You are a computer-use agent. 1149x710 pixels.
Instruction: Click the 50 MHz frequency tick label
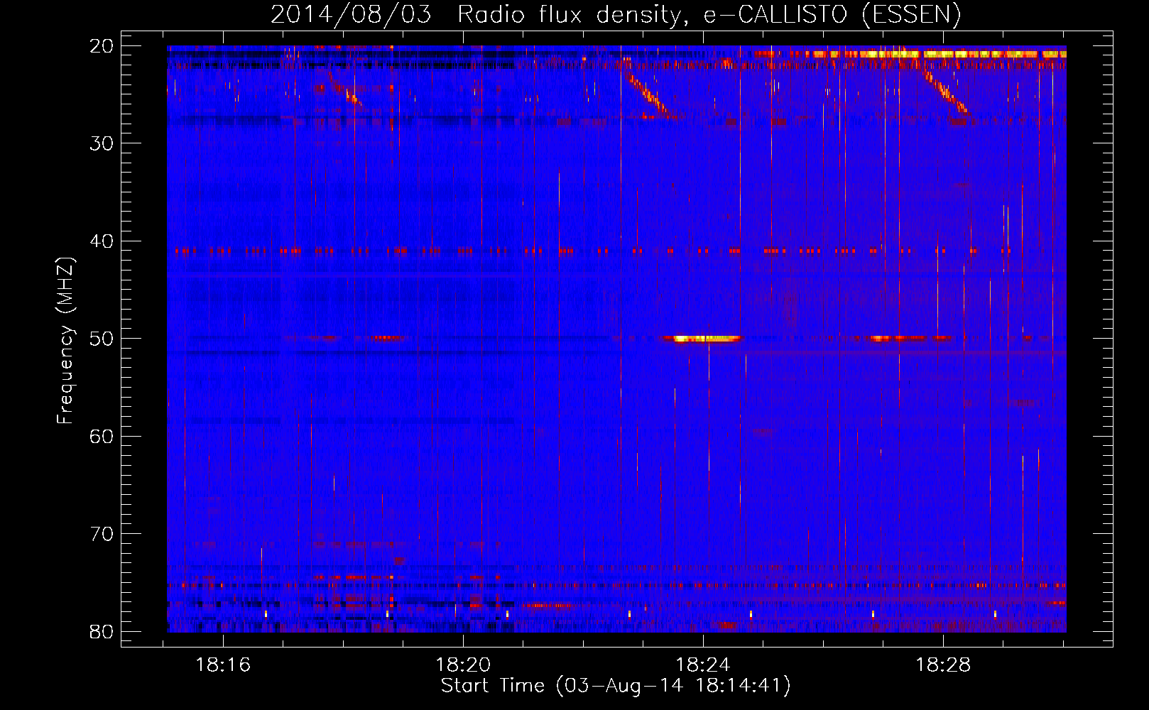pos(102,339)
